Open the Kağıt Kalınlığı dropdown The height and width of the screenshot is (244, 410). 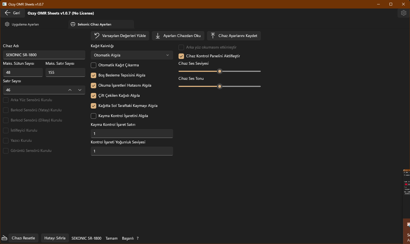[x=132, y=55]
